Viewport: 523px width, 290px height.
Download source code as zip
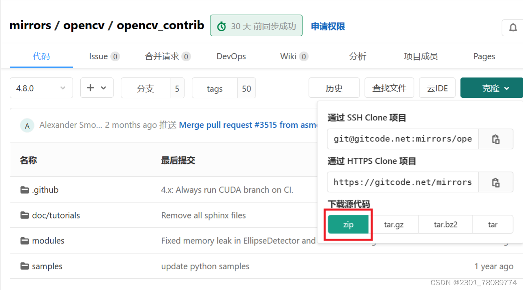coord(348,224)
